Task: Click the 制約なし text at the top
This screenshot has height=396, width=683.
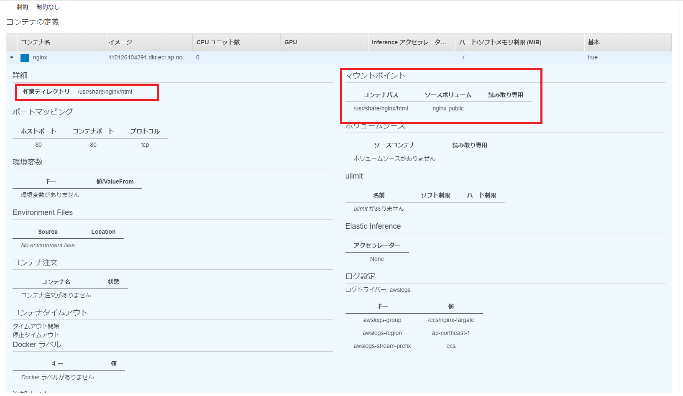Action: click(x=48, y=7)
